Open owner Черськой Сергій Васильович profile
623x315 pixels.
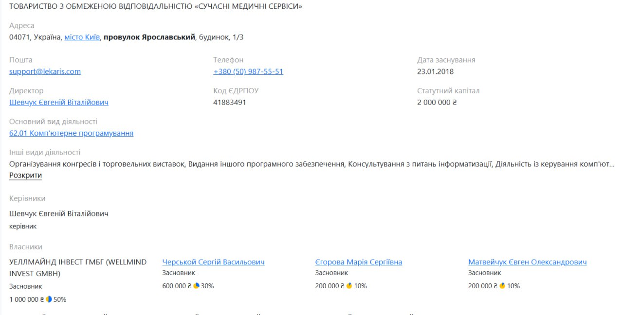point(213,262)
